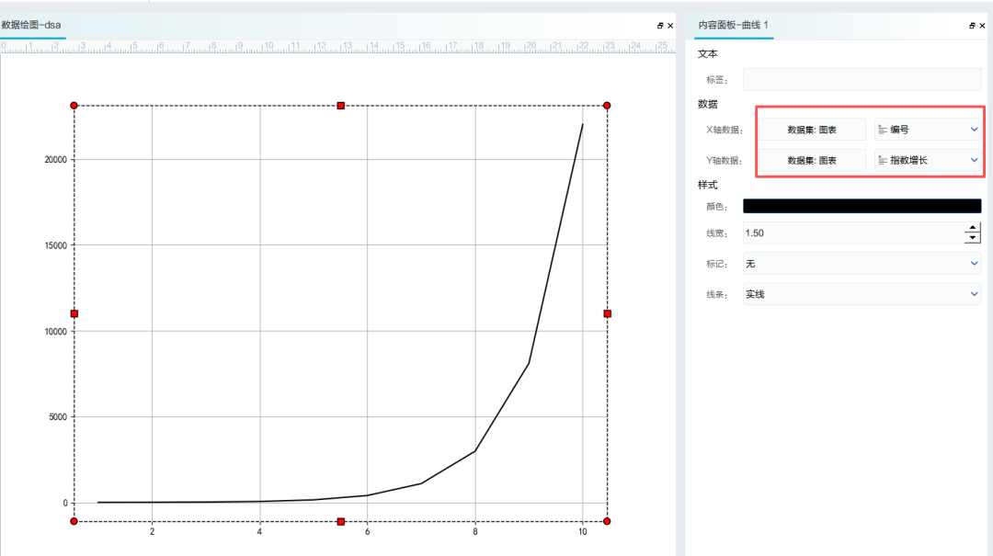
Task: Open the X轴数据 column dropdown showing 编号
Action: click(927, 130)
